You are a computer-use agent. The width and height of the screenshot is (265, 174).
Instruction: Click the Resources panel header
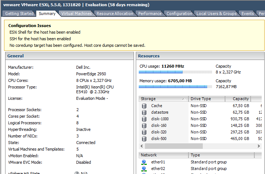(x=200, y=56)
